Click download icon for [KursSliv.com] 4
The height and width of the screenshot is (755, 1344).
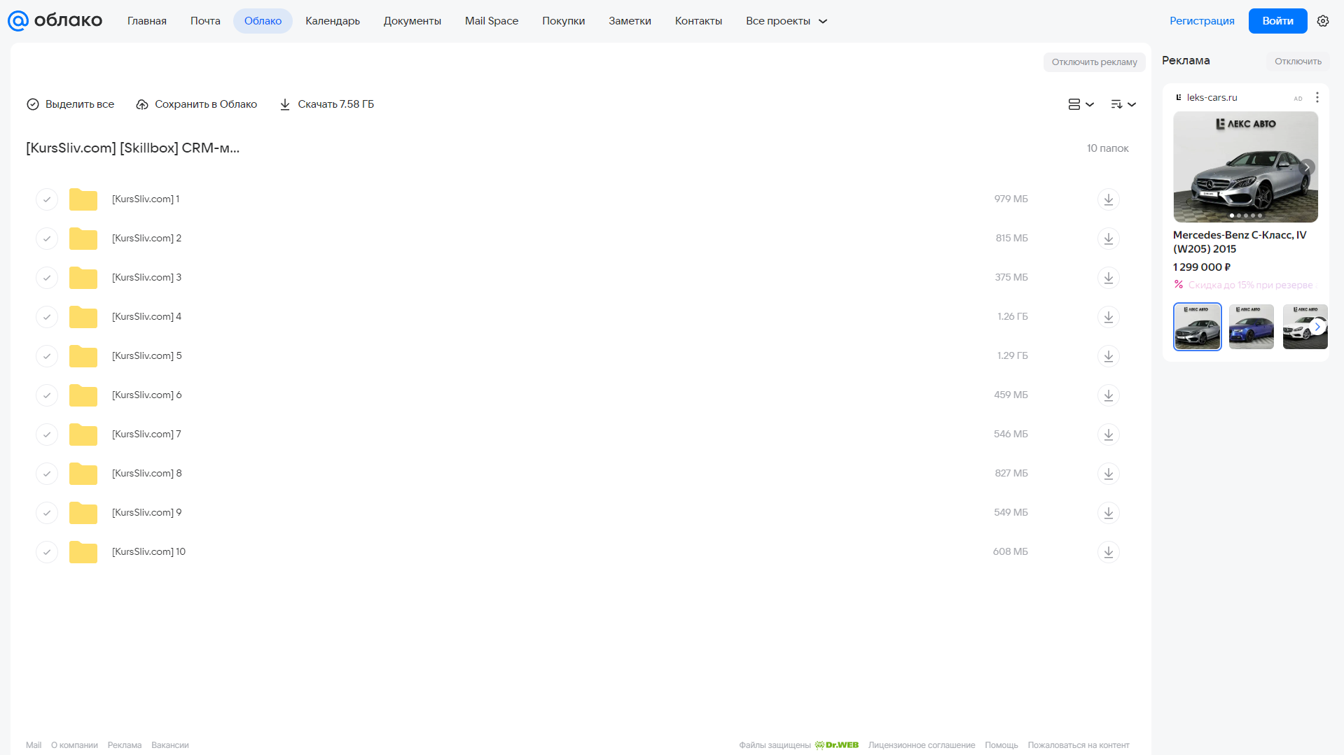(1108, 317)
